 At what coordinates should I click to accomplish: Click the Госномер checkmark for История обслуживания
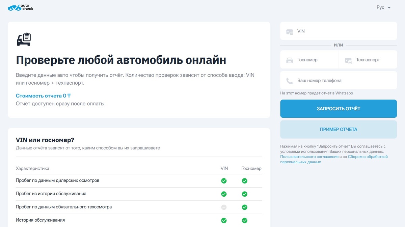[244, 220]
